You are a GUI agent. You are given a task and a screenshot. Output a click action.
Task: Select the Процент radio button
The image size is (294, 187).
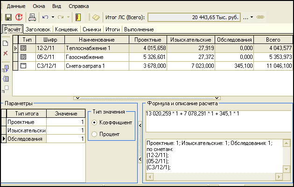(x=95, y=134)
